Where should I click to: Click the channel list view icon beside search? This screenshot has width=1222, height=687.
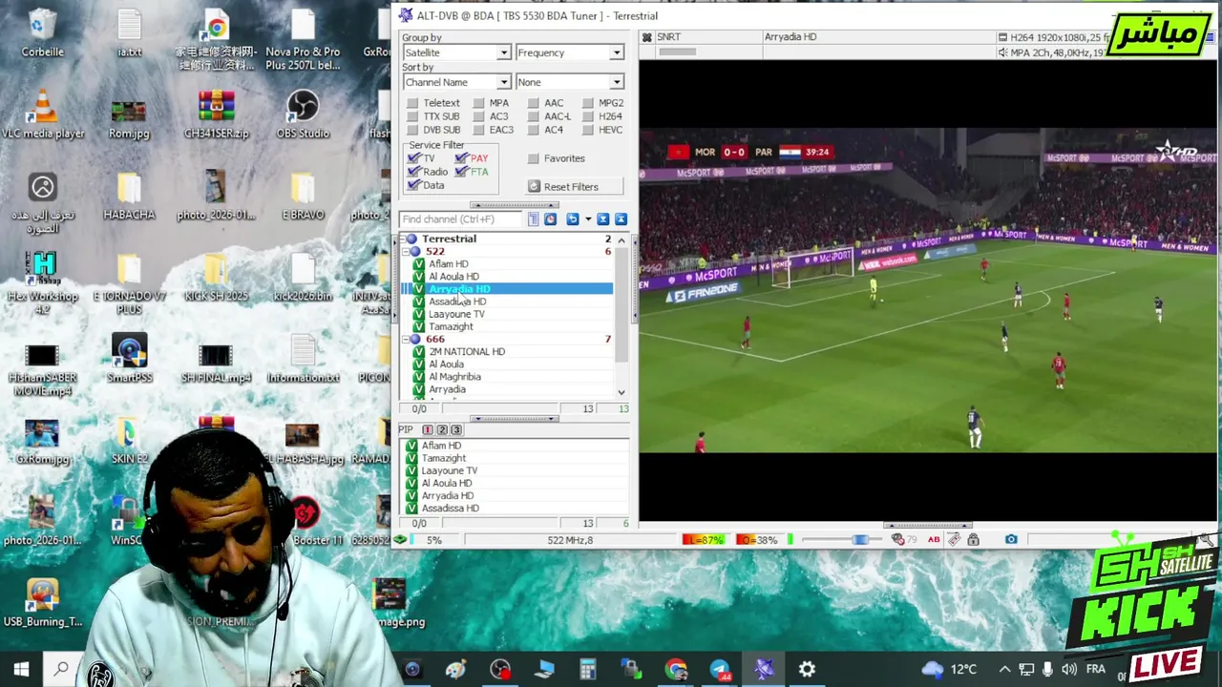tap(534, 219)
